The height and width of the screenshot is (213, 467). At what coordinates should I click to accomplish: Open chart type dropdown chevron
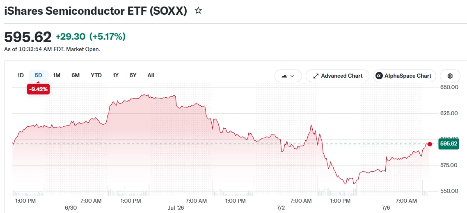292,76
